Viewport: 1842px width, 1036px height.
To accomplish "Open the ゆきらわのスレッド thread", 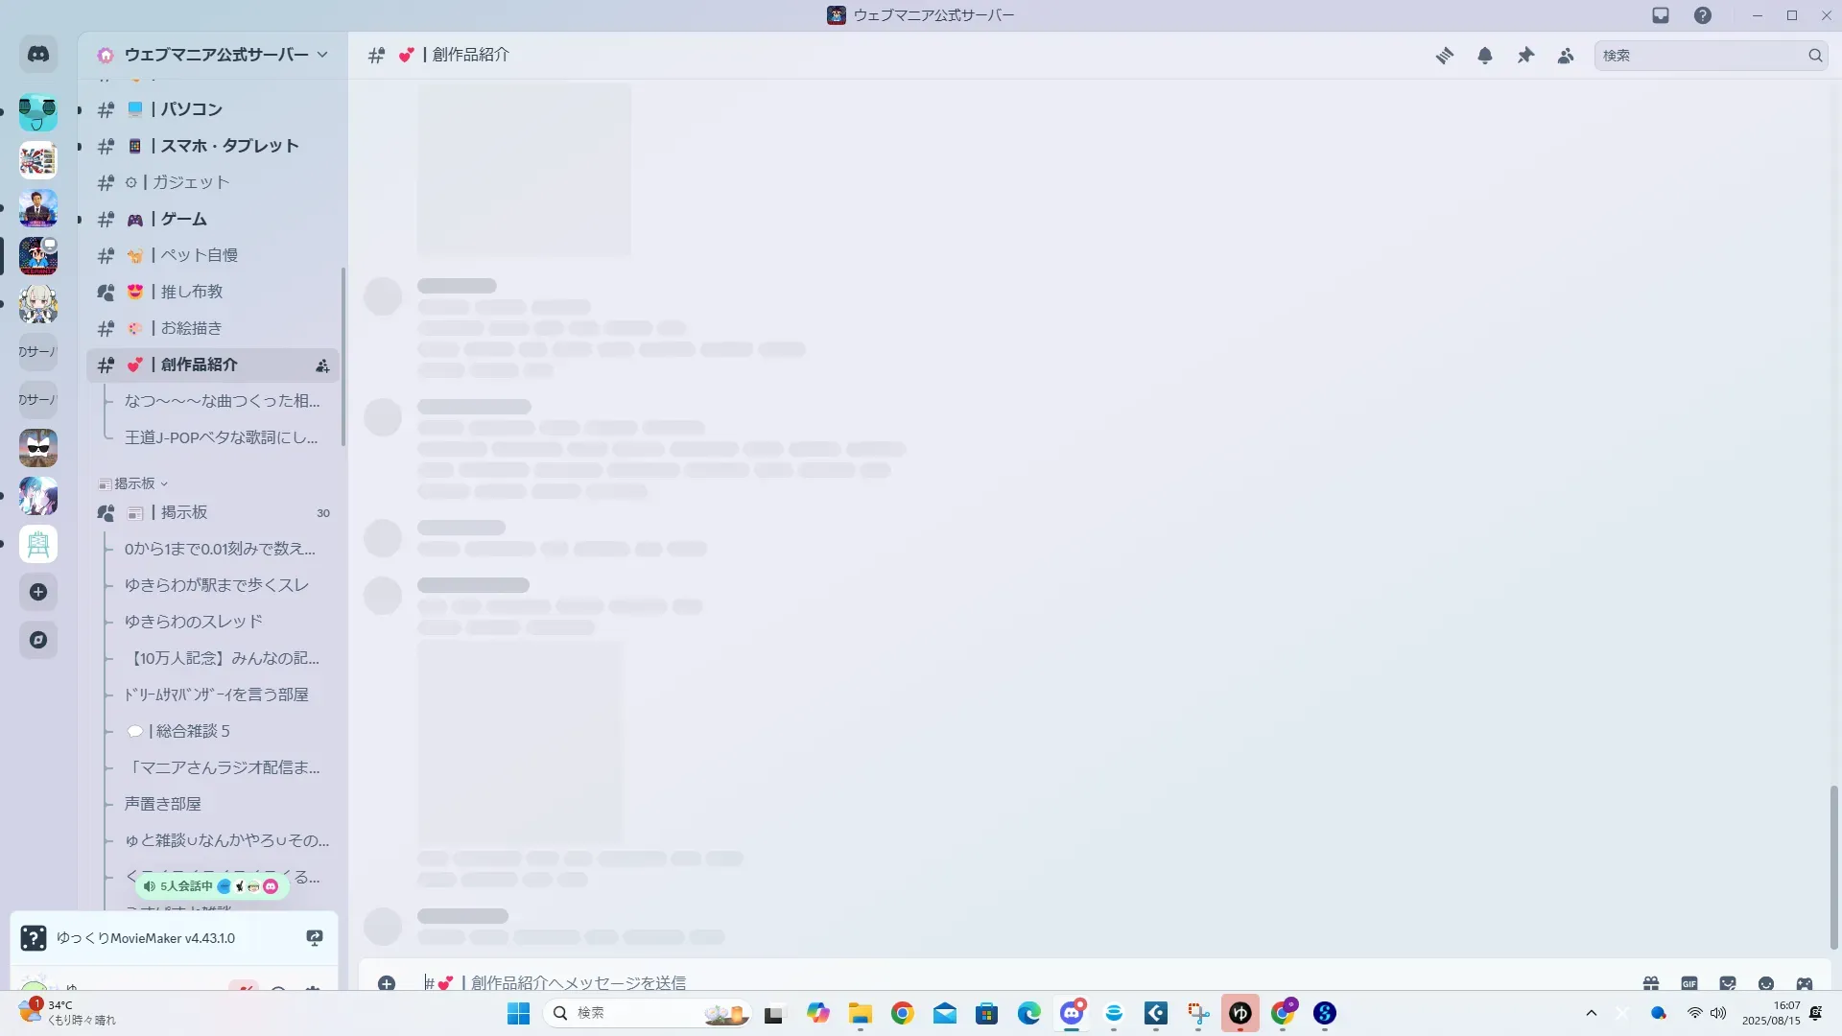I will pyautogui.click(x=194, y=622).
